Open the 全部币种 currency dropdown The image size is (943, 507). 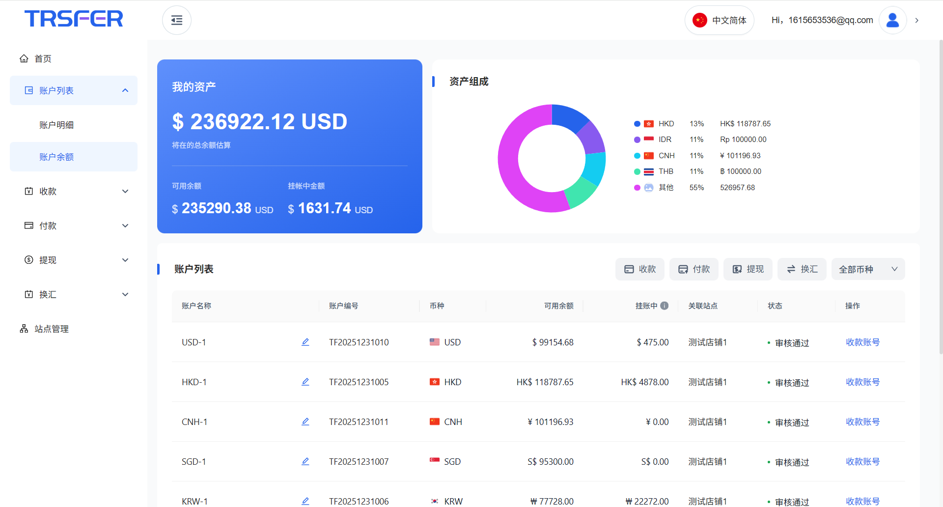[x=868, y=269]
